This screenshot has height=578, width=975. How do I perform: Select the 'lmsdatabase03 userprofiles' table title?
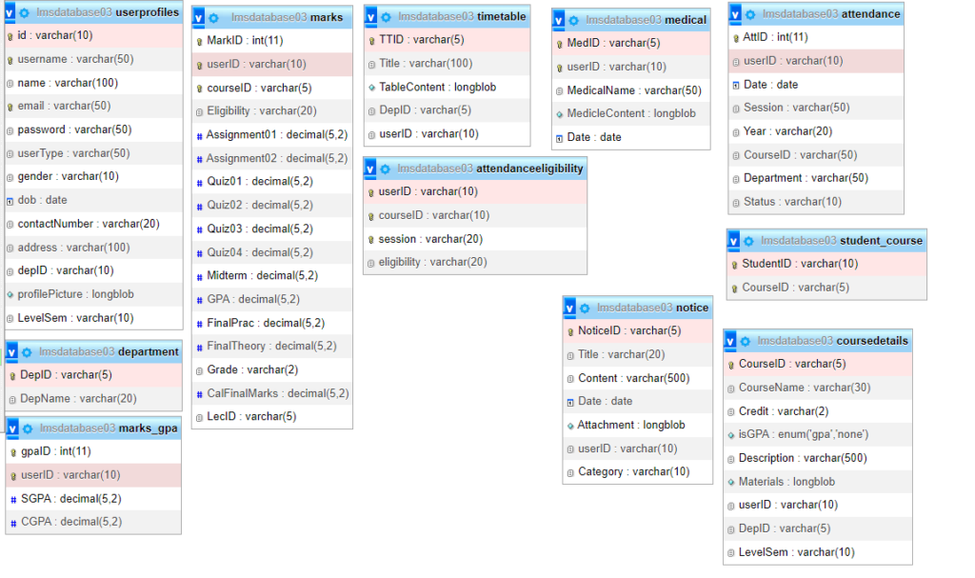click(108, 12)
